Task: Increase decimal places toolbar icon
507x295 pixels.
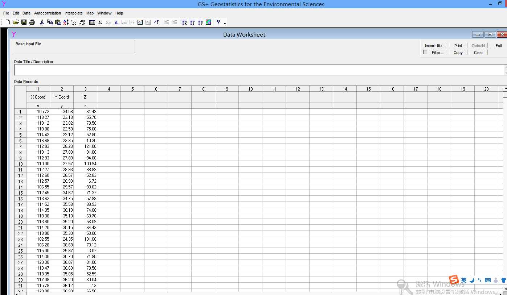Action: [x=74, y=22]
